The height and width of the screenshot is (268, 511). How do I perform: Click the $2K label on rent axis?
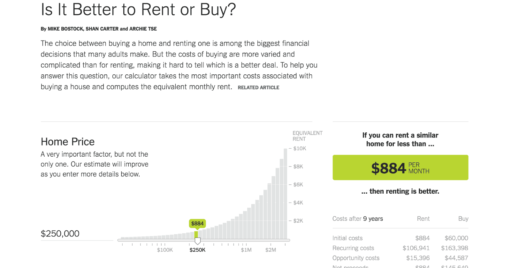point(298,221)
